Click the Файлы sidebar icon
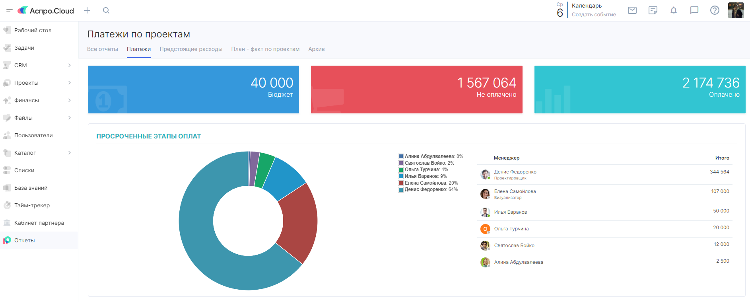This screenshot has width=750, height=302. click(7, 118)
